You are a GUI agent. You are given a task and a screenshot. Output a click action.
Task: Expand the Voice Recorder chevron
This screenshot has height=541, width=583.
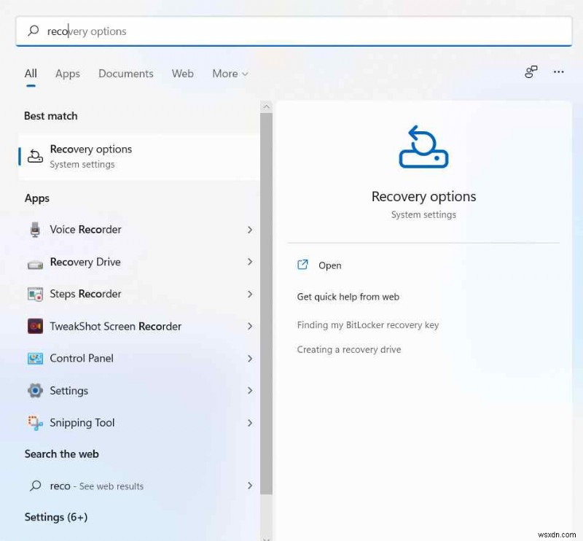pos(250,229)
